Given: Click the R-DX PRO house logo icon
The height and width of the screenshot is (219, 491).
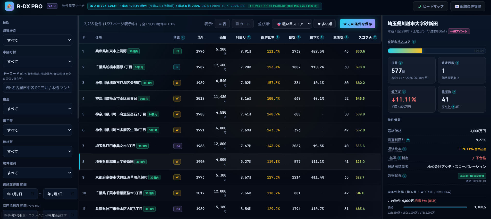Looking at the screenshot, I should pos(9,6).
